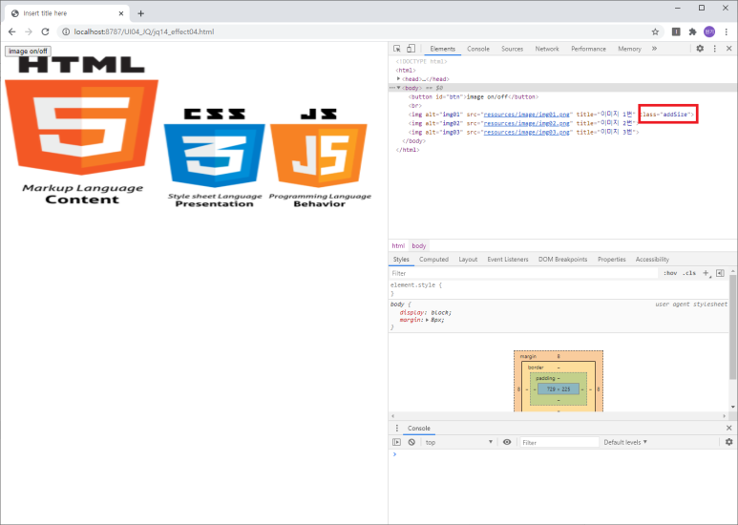Screen dimensions: 738x525
Task: Click the CSS3 logo image
Action: click(215, 157)
